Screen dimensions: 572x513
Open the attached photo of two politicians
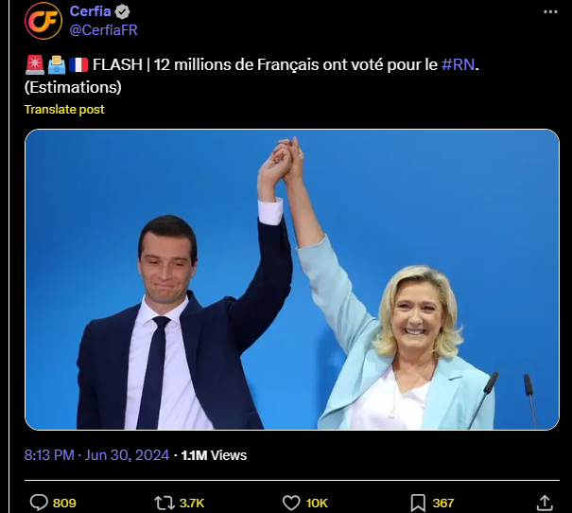[292, 279]
